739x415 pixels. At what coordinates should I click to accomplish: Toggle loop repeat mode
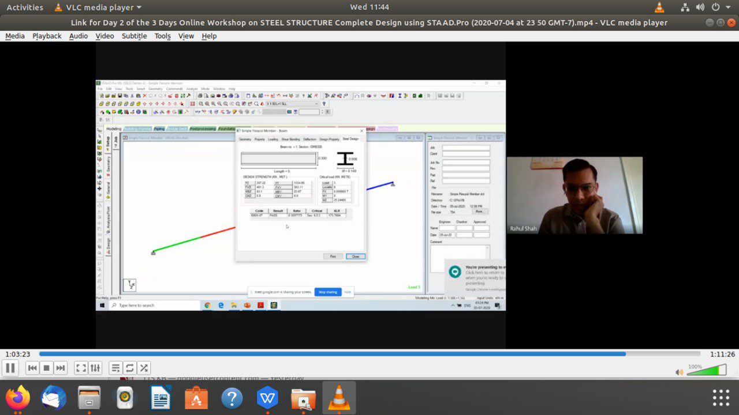point(130,368)
